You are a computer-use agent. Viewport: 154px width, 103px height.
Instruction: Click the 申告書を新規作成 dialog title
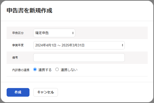pyautogui.click(x=29, y=10)
